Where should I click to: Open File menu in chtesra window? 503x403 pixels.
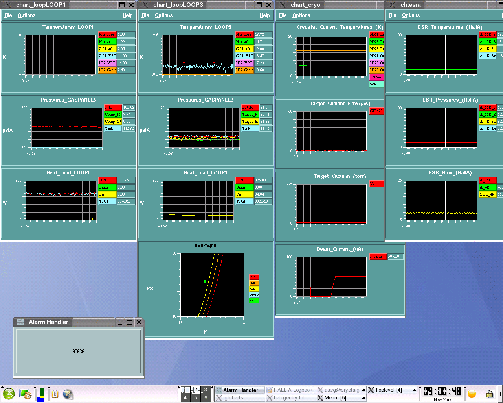click(x=392, y=15)
